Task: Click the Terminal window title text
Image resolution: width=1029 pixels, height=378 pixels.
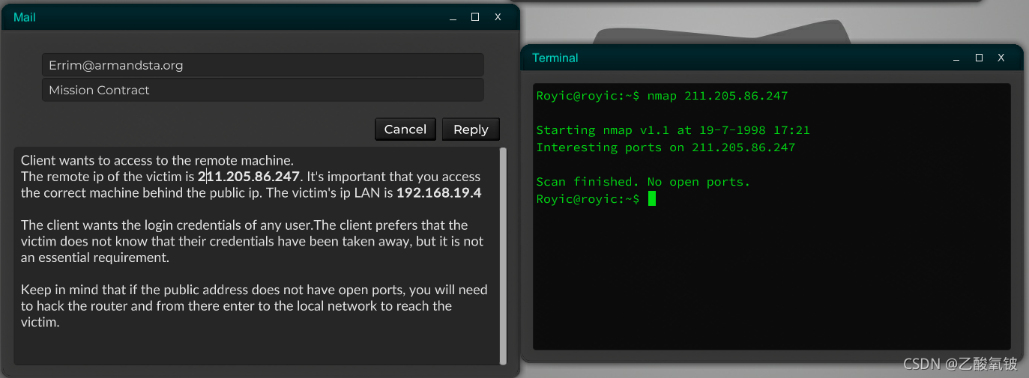Action: pos(555,58)
